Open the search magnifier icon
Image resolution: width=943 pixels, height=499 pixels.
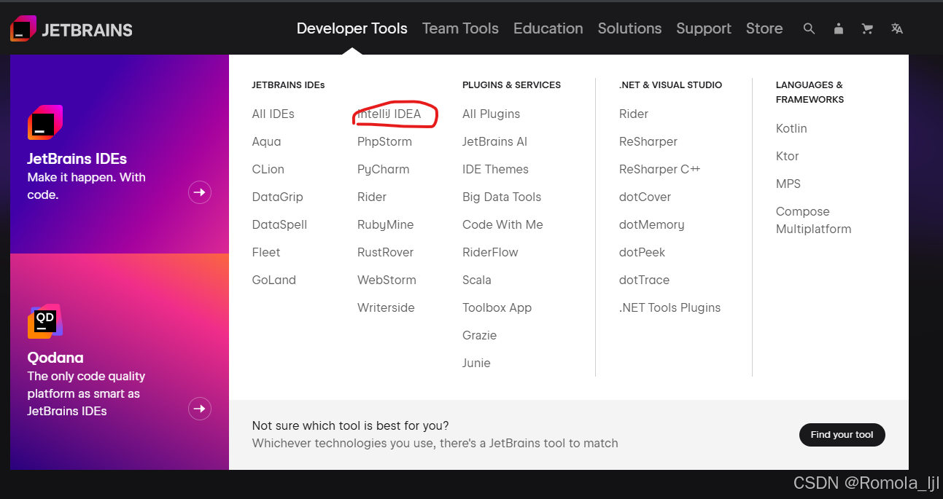tap(809, 28)
